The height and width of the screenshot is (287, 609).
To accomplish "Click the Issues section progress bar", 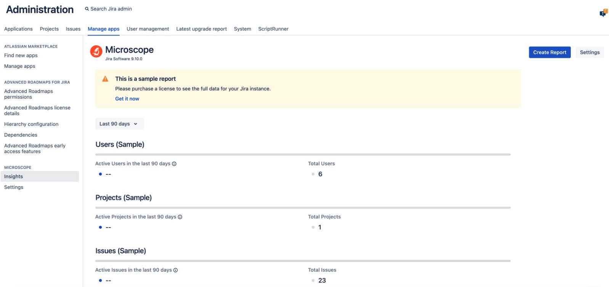I will [x=303, y=261].
